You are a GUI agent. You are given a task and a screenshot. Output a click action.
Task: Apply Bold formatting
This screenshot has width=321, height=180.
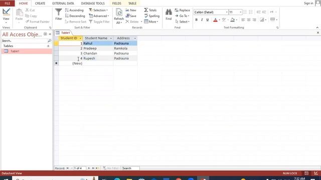[196, 20]
